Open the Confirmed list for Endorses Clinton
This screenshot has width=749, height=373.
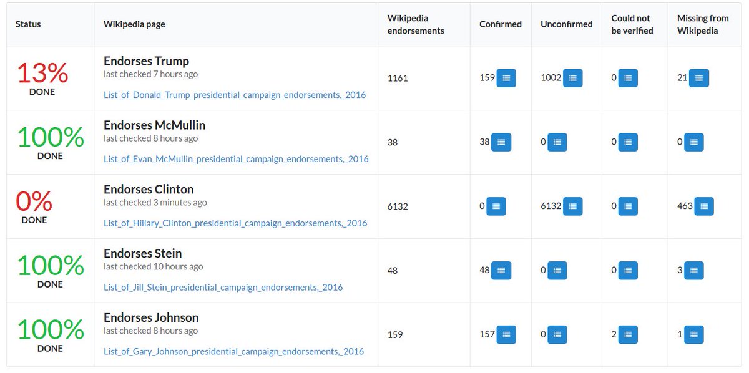496,206
